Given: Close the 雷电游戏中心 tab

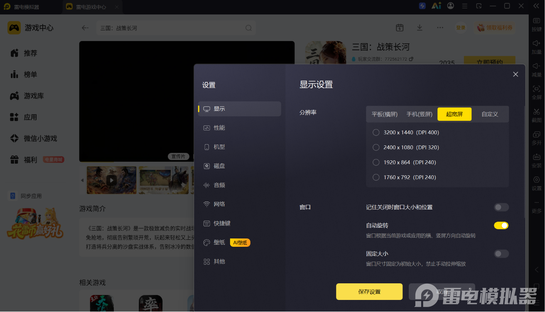Looking at the screenshot, I should tap(117, 7).
